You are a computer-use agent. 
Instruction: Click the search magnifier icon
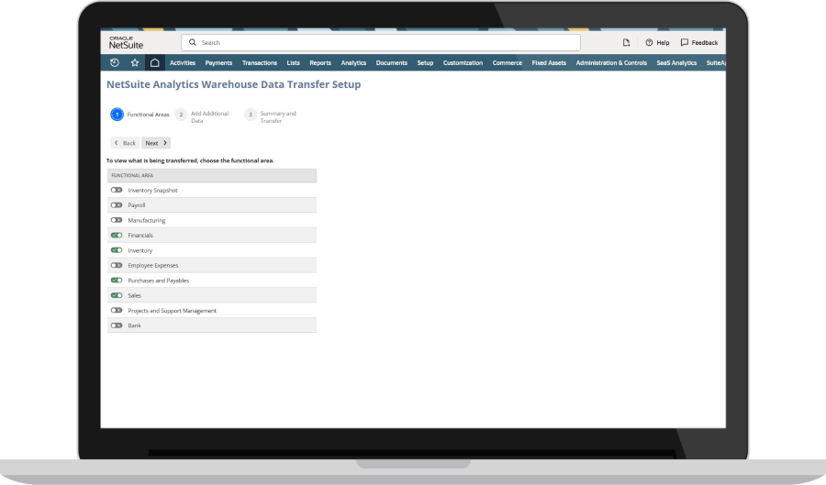click(193, 43)
